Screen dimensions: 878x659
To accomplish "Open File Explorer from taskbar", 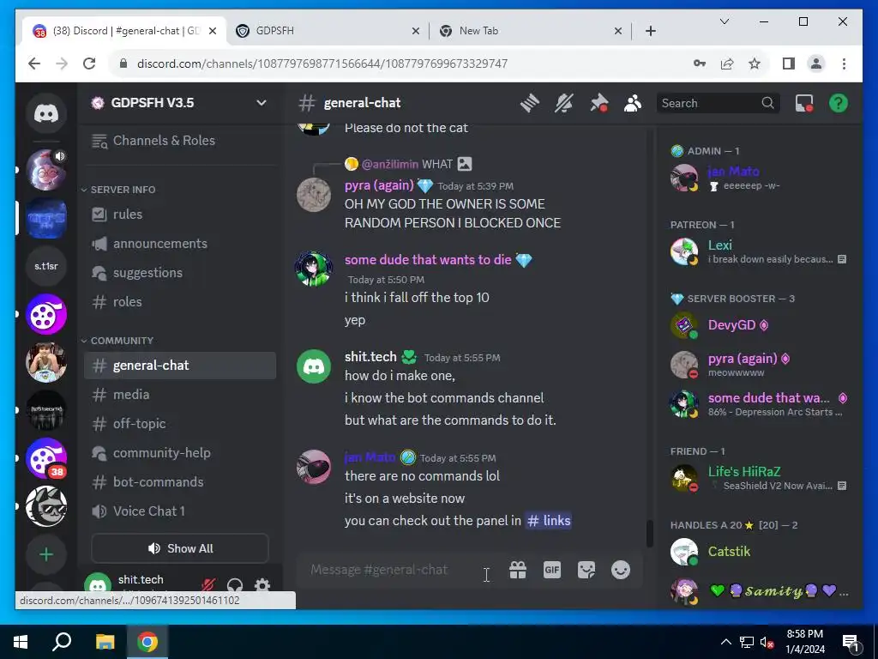I will [105, 642].
